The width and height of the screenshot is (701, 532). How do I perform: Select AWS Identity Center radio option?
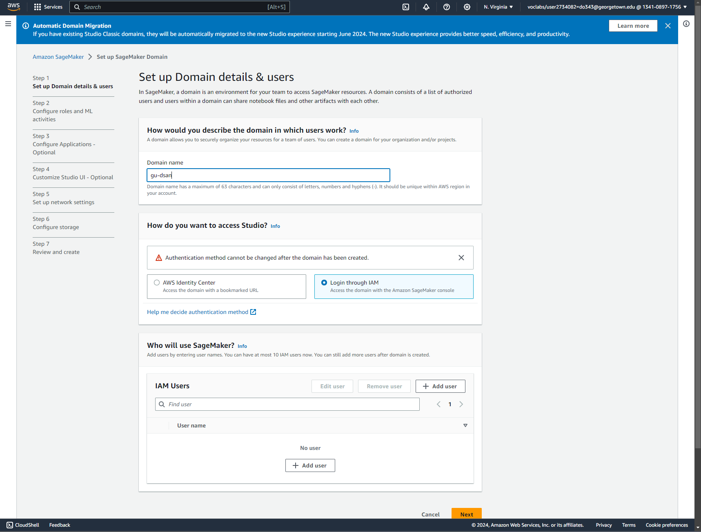click(x=157, y=283)
